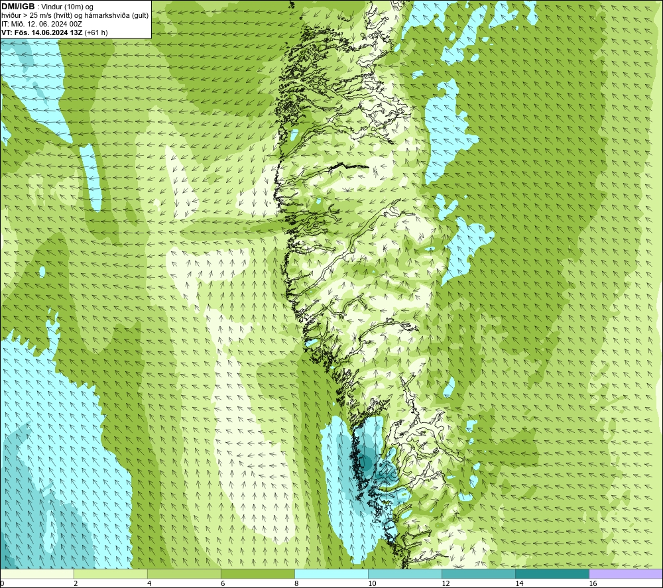The height and width of the screenshot is (588, 663).
Task: Select the 6–8 m/s dark green swatch
Action: click(257, 573)
